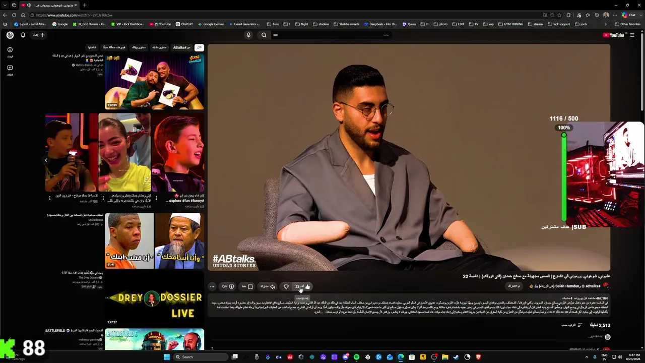Viewport: 645px width, 363px height.
Task: Show more bookmarks chevron
Action: click(606, 24)
